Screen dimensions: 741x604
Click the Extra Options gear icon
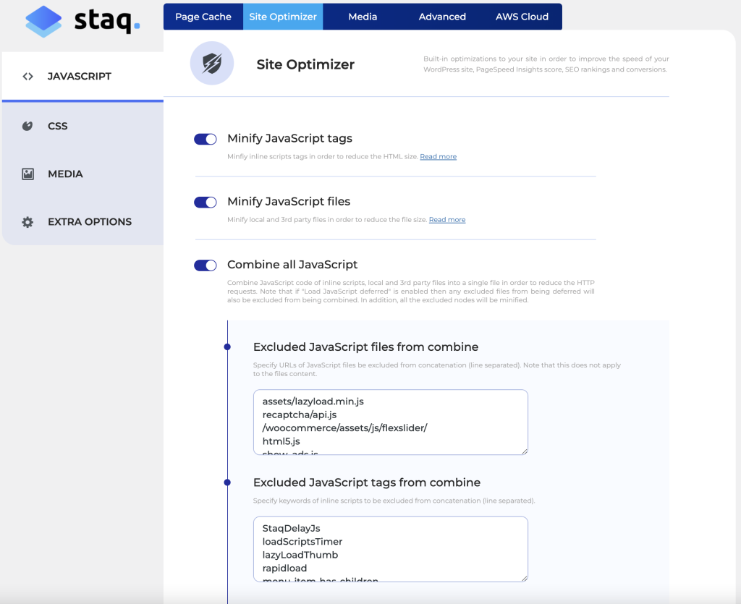pyautogui.click(x=28, y=222)
